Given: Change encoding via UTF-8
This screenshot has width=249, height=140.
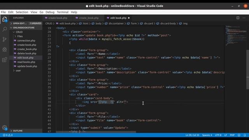Looking at the screenshot, I should (218, 135).
